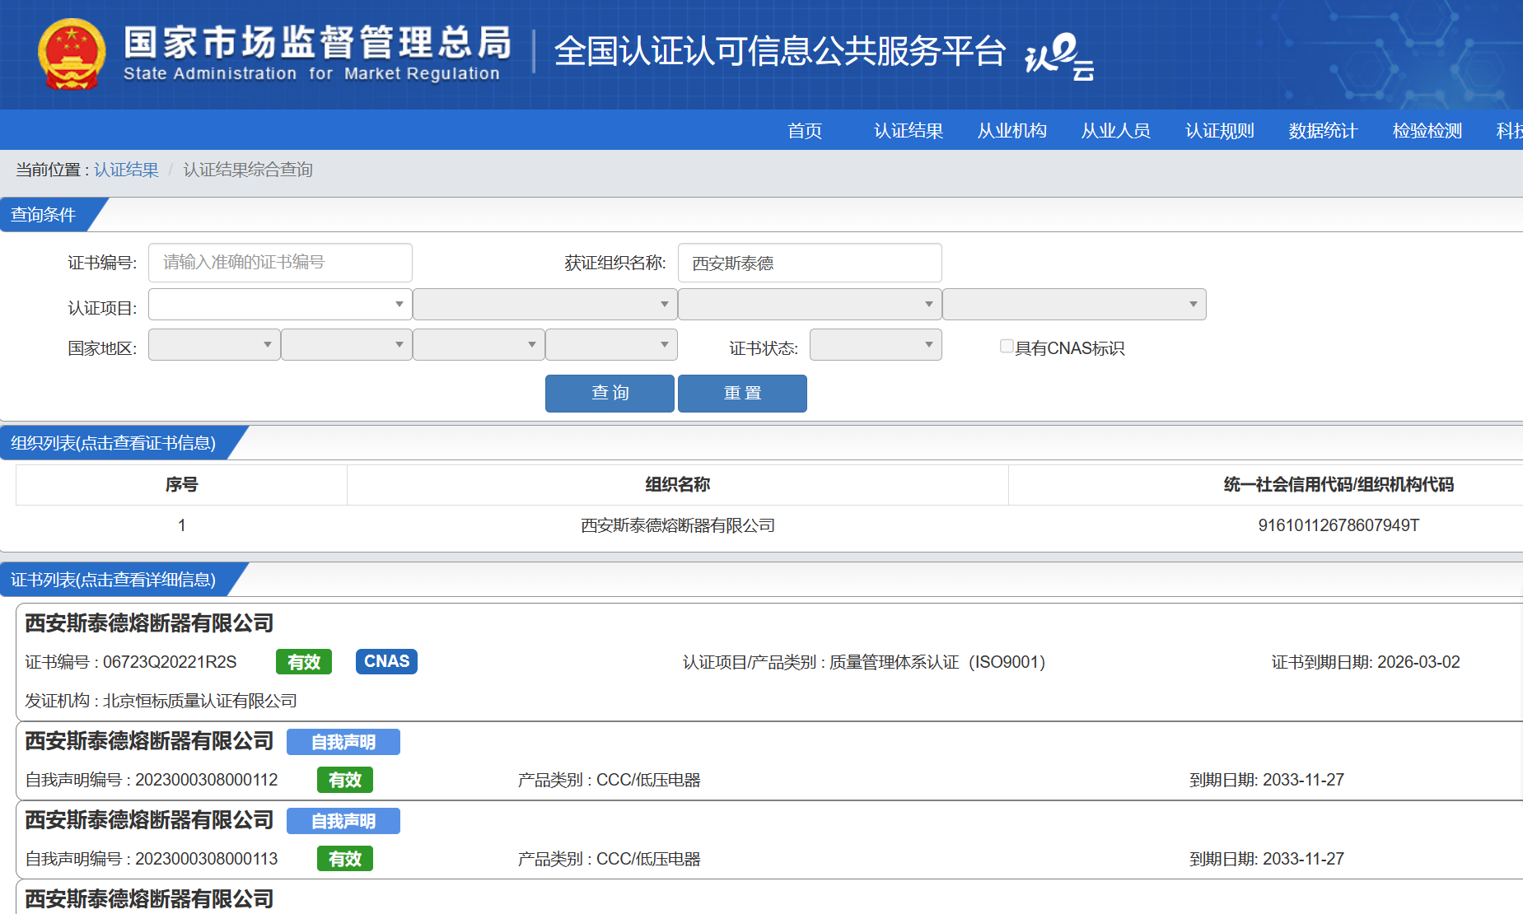Click the 认e云 logo icon
Image resolution: width=1523 pixels, height=914 pixels.
pos(1059,56)
